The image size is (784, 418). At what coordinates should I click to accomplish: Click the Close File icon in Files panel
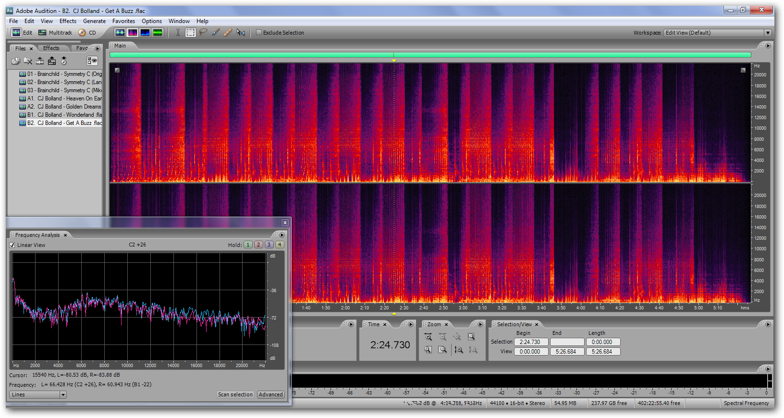tap(28, 61)
